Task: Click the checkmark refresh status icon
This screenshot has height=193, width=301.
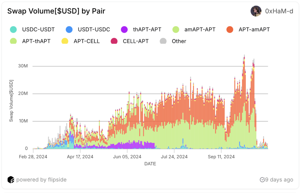Action: pyautogui.click(x=262, y=180)
